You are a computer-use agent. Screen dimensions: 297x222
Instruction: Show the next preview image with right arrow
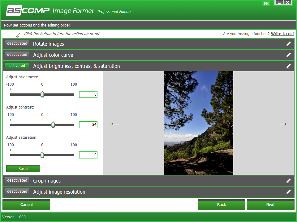click(282, 124)
